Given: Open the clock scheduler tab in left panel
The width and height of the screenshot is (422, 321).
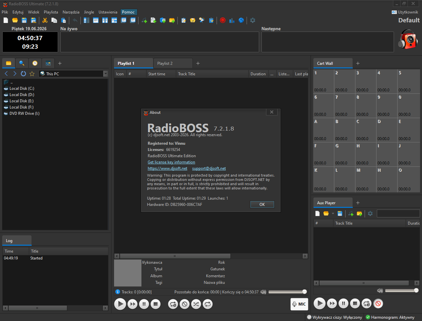Looking at the screenshot, I should 35,63.
